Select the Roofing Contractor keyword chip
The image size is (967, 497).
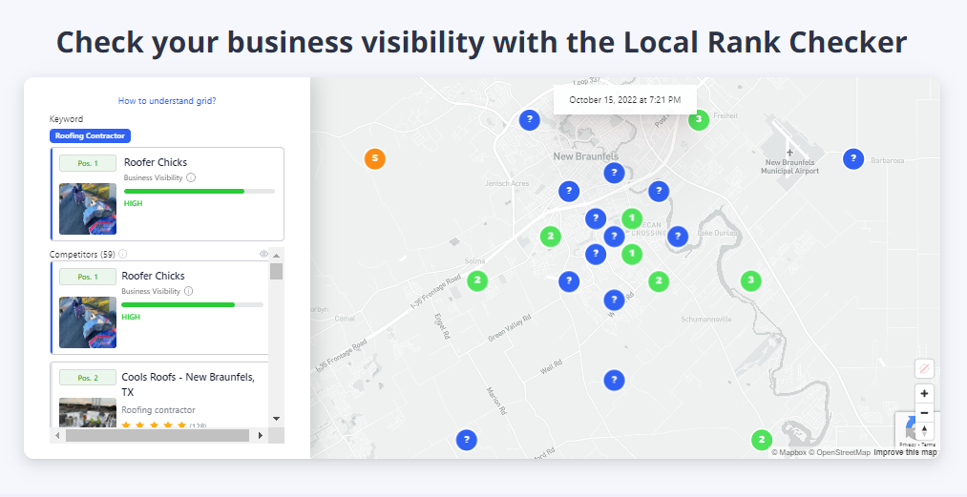coord(90,135)
